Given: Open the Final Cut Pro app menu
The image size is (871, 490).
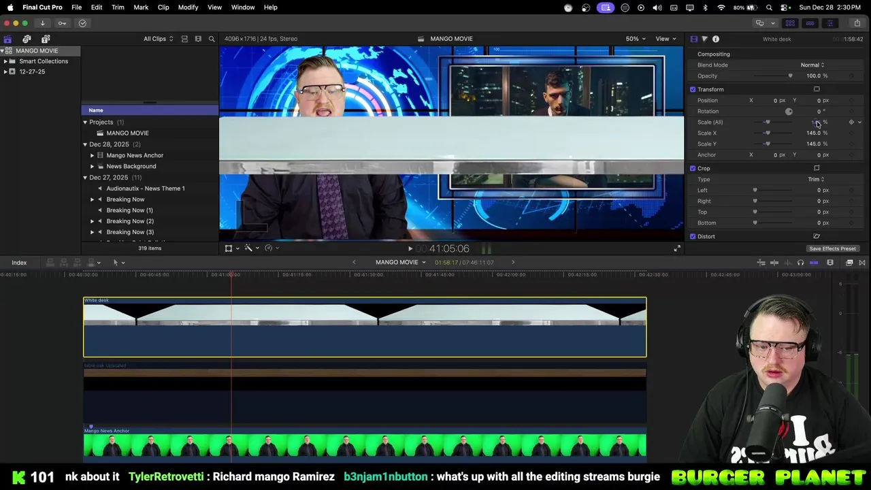Looking at the screenshot, I should tap(42, 7).
